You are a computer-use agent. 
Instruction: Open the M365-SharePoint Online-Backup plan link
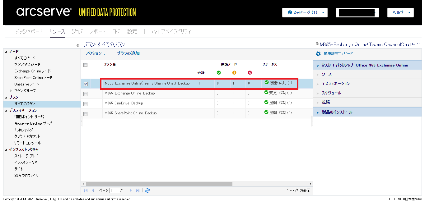tap(131, 113)
